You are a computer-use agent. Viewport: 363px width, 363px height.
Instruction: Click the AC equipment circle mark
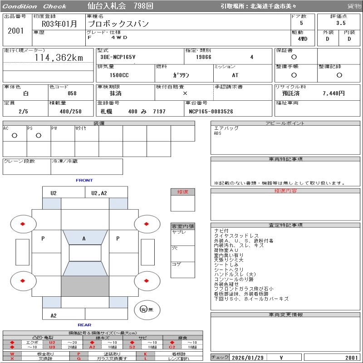point(15,136)
